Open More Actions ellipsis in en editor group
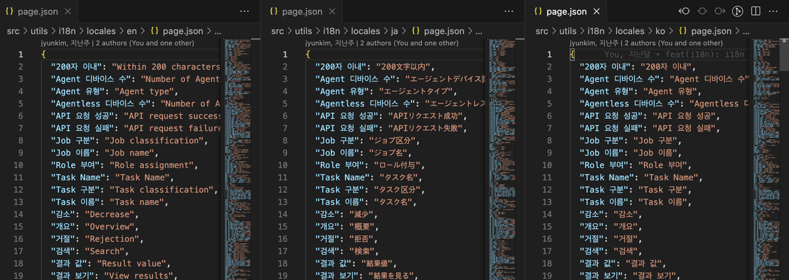This screenshot has width=789, height=280. click(x=245, y=11)
